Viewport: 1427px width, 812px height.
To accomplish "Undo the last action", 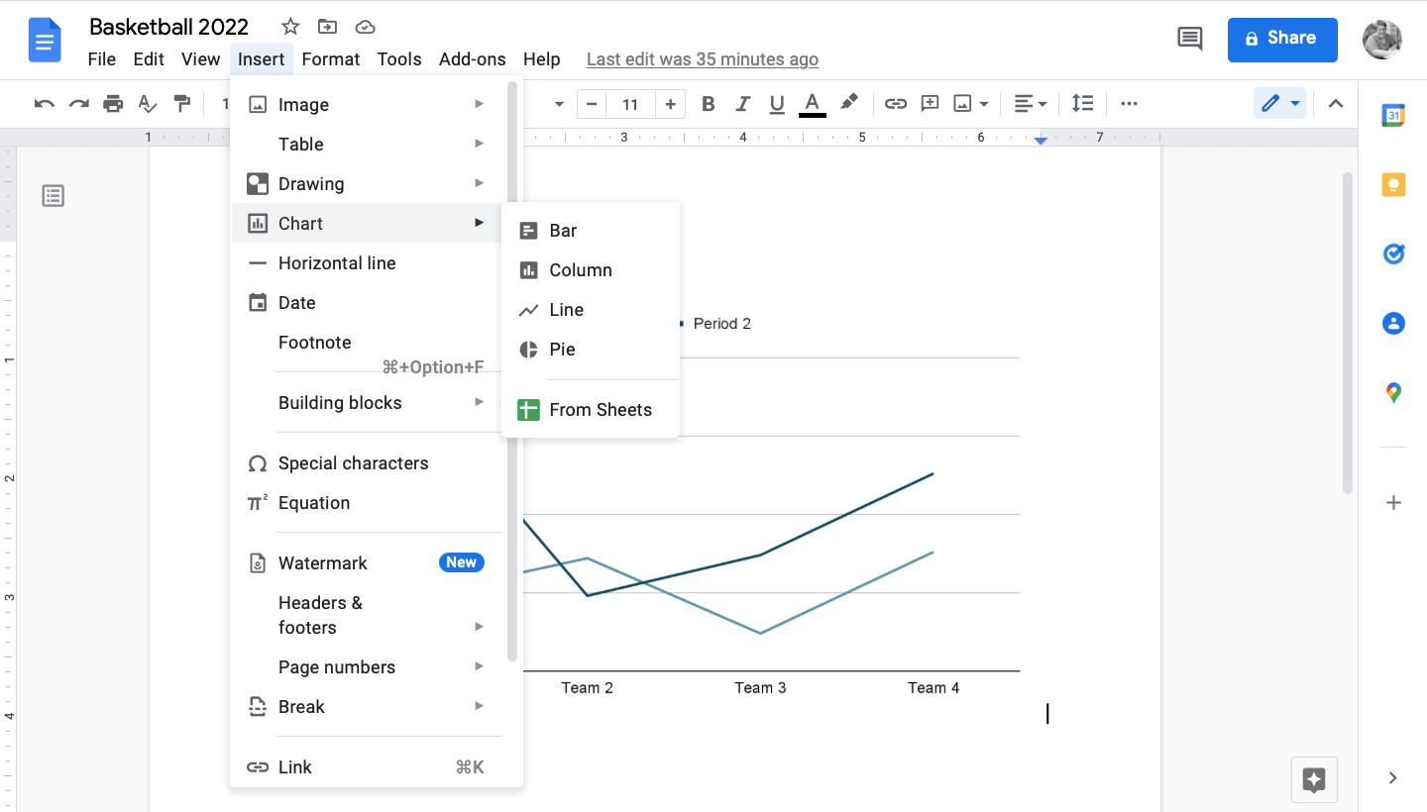I will pyautogui.click(x=45, y=103).
